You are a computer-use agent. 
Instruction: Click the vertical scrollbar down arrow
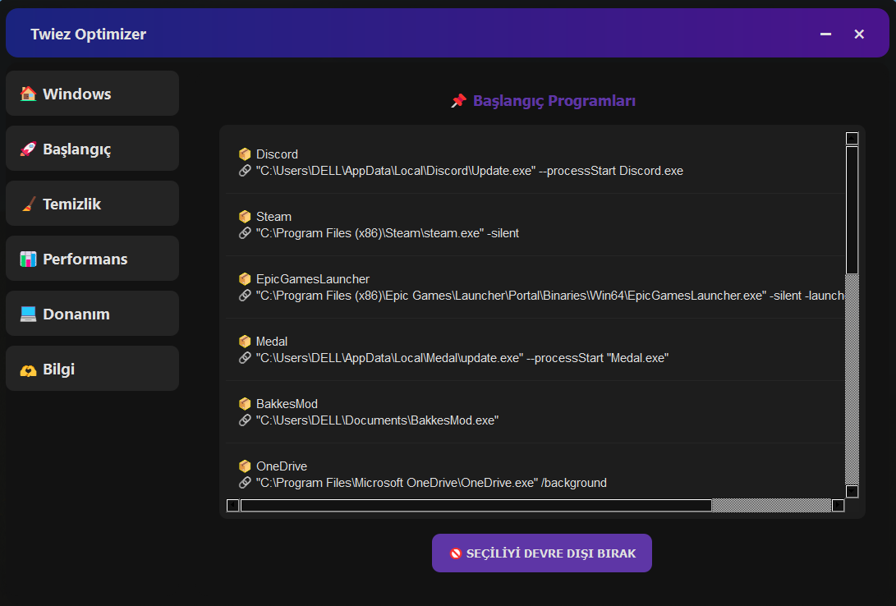coord(852,491)
